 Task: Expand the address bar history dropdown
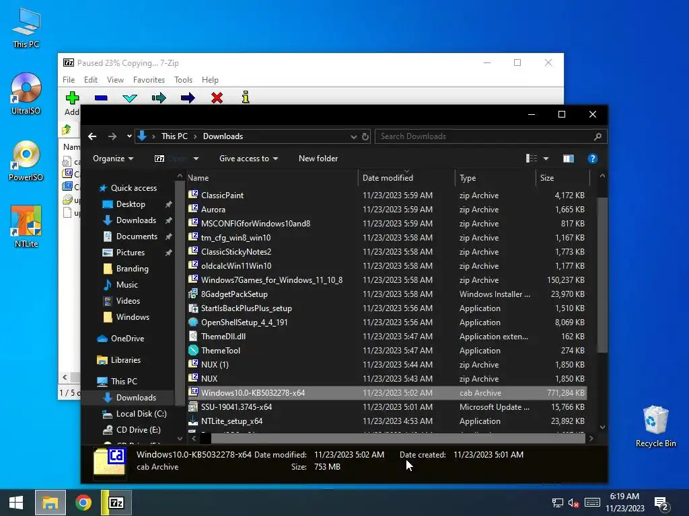click(354, 136)
